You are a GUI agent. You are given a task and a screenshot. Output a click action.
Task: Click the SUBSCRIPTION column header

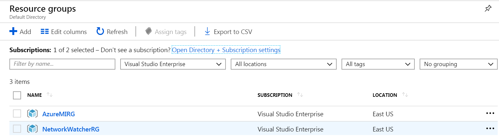pos(275,95)
